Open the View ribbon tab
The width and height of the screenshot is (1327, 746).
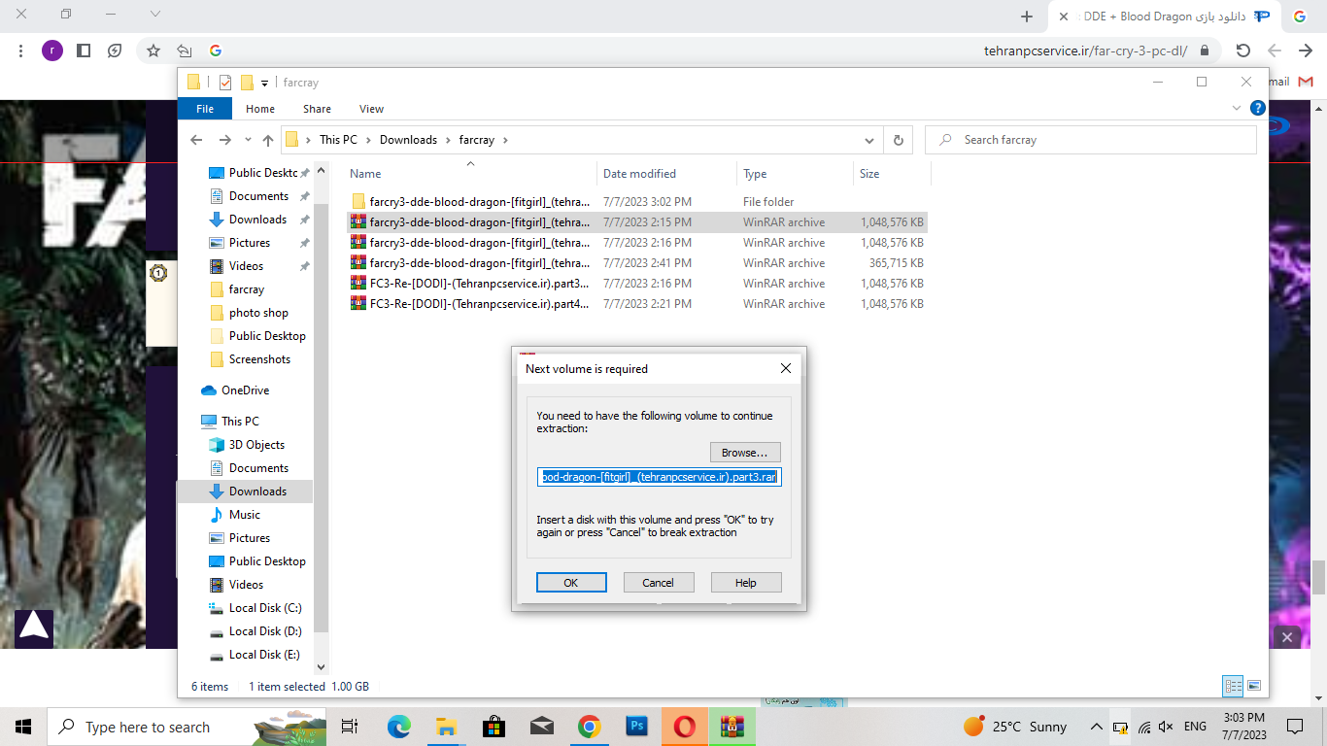tap(371, 109)
